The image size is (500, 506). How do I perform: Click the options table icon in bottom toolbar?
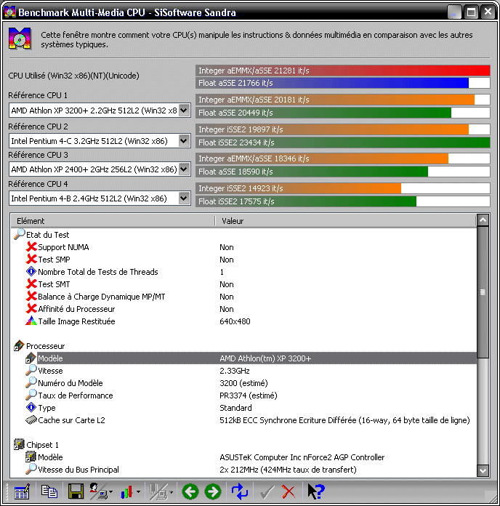tap(21, 492)
